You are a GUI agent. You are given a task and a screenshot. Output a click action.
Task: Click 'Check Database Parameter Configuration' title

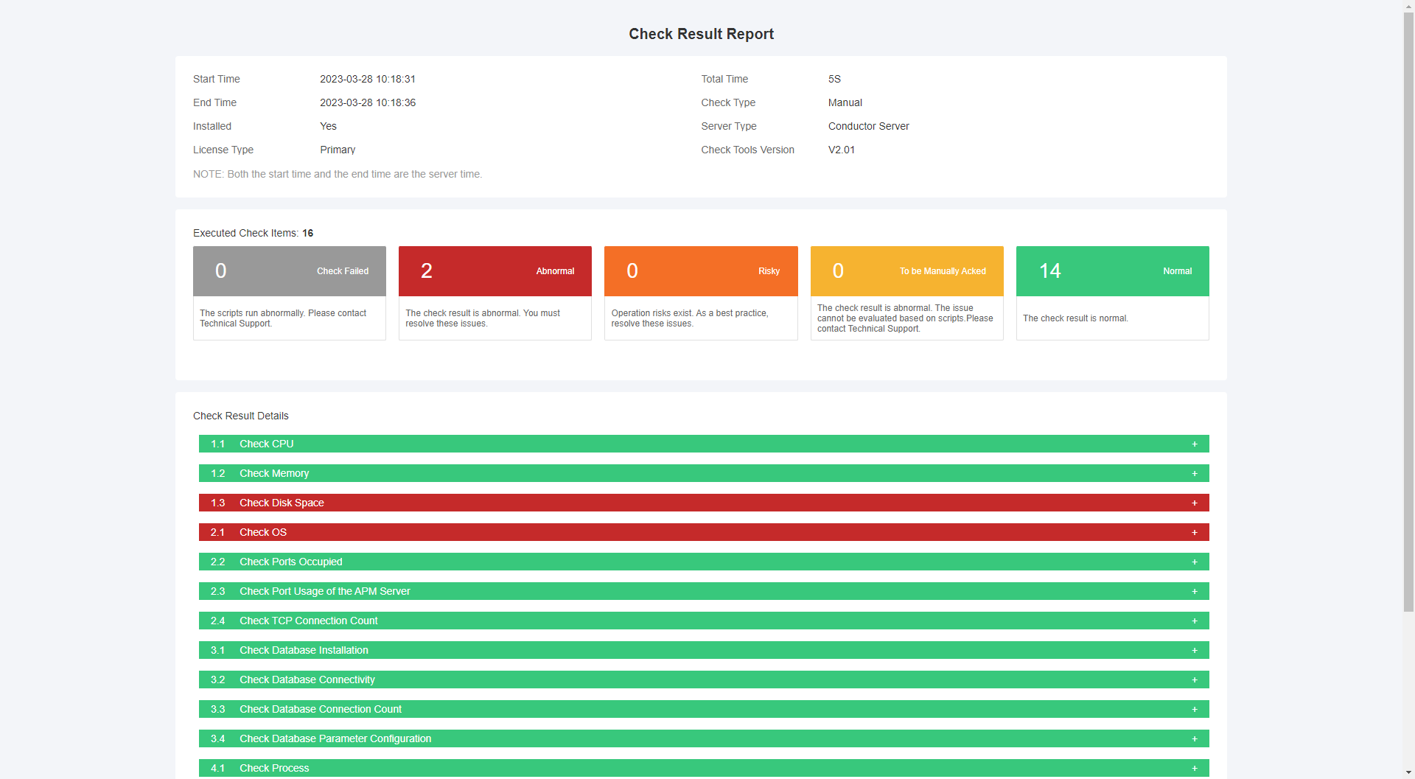[335, 738]
